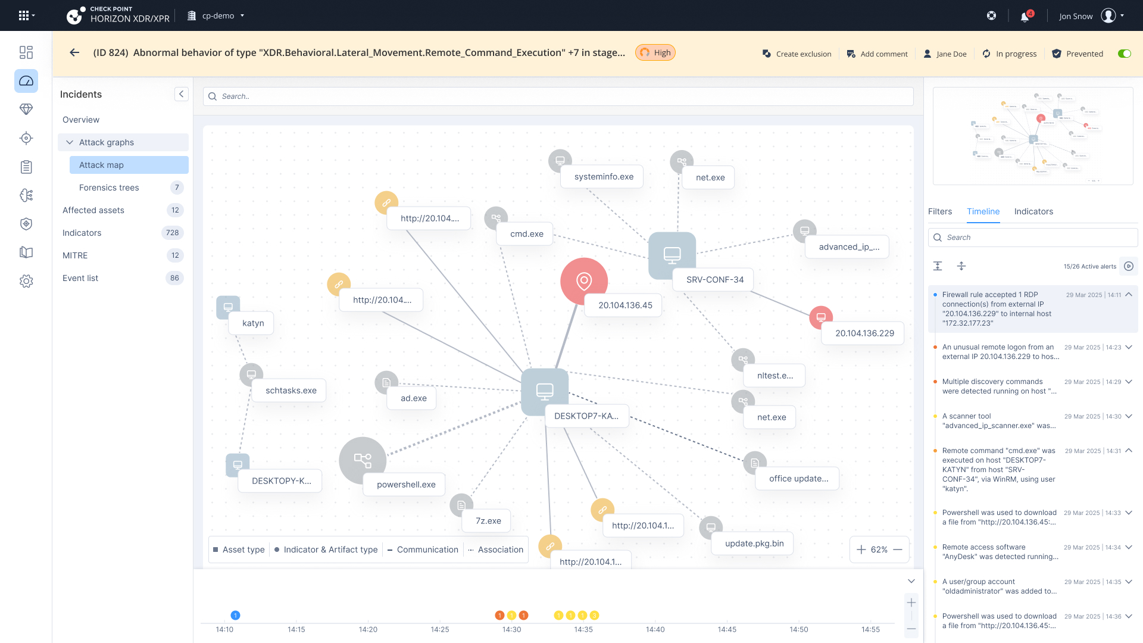Switch to the Indicators tab
Viewport: 1143px width, 643px height.
pyautogui.click(x=1033, y=211)
